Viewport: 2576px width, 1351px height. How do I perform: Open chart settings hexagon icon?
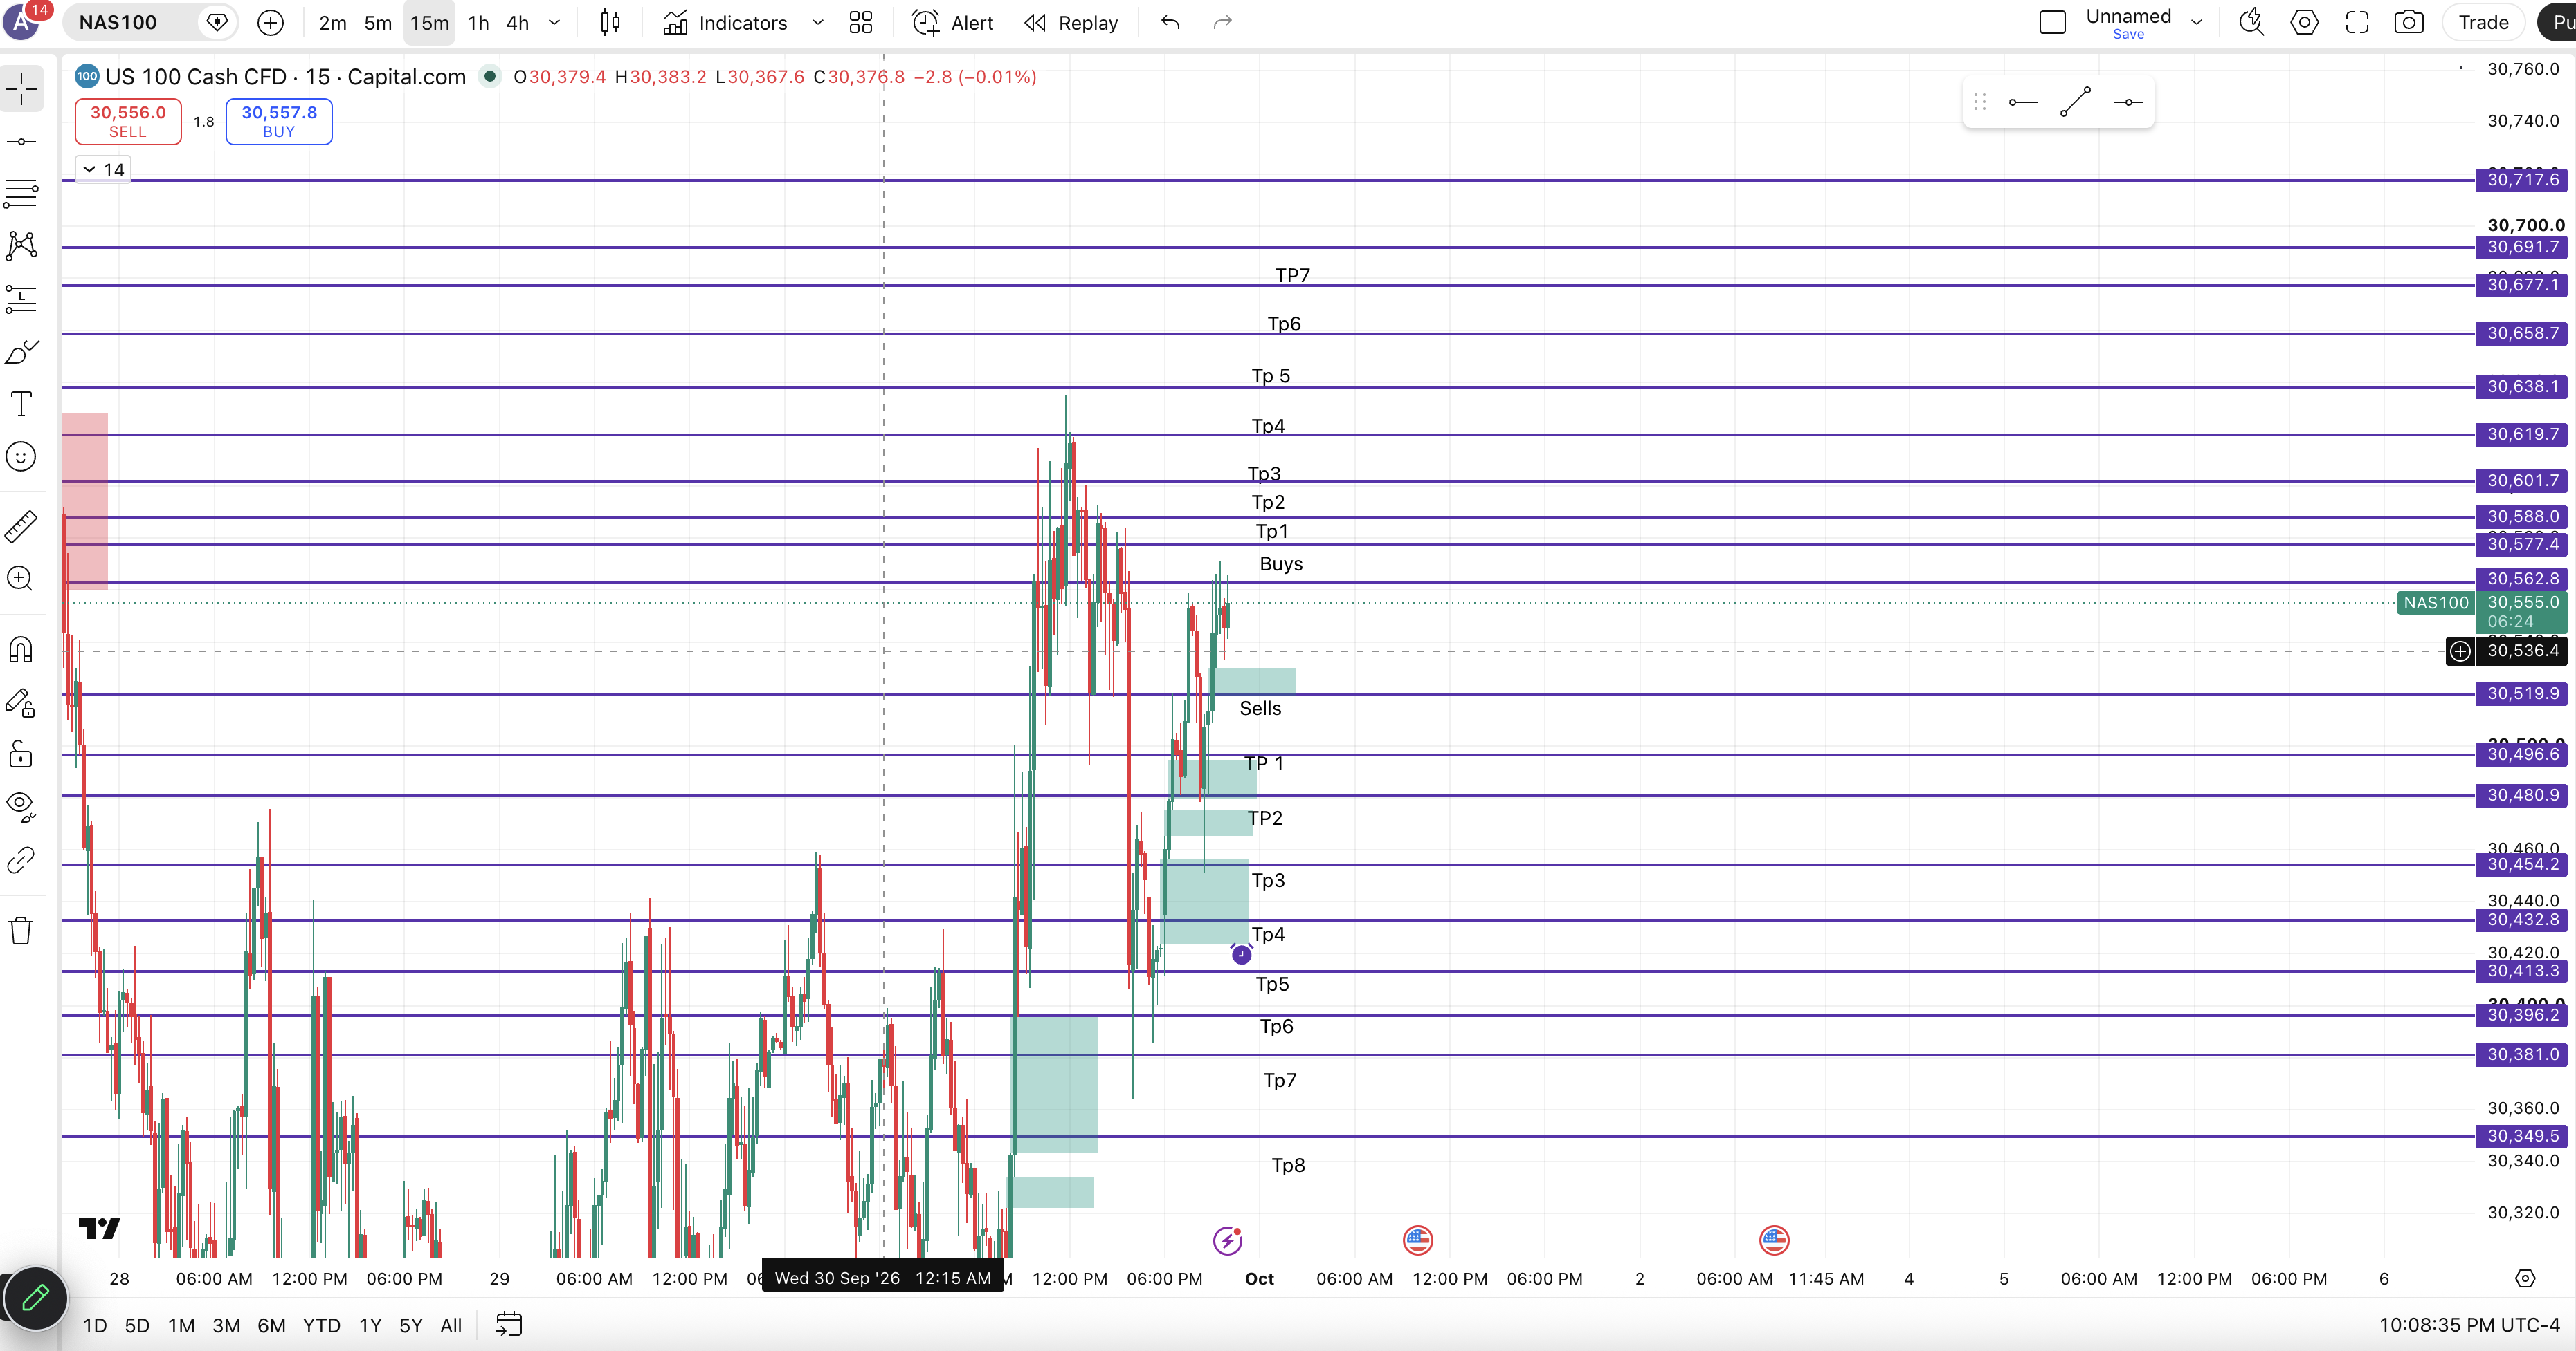point(2304,22)
